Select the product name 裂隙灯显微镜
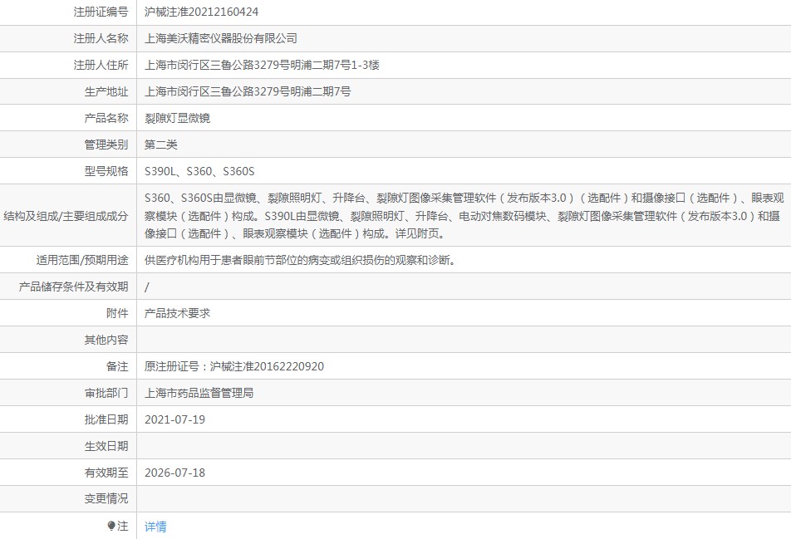 point(177,118)
